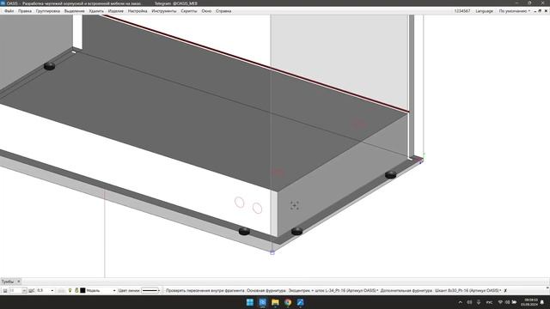Open the Скрипты menu
The image size is (550, 309).
tap(189, 11)
